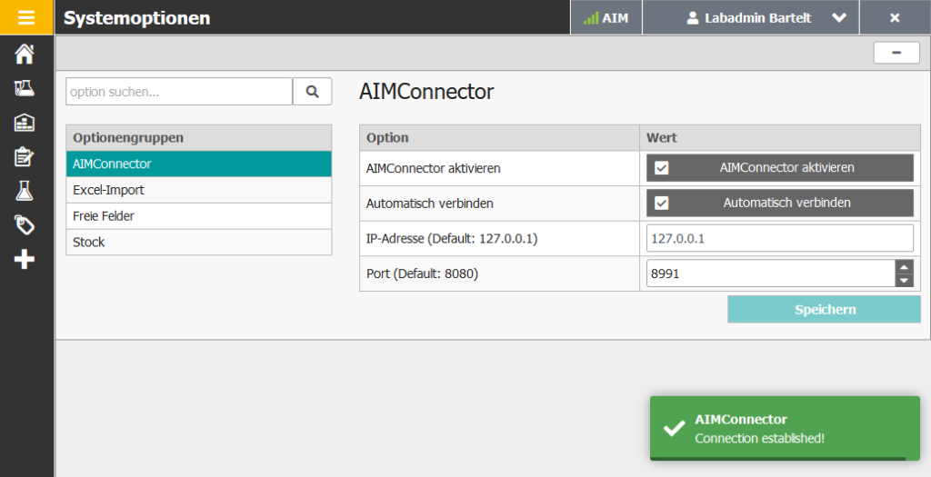Go to the home icon in sidebar
931x477 pixels.
(x=25, y=55)
